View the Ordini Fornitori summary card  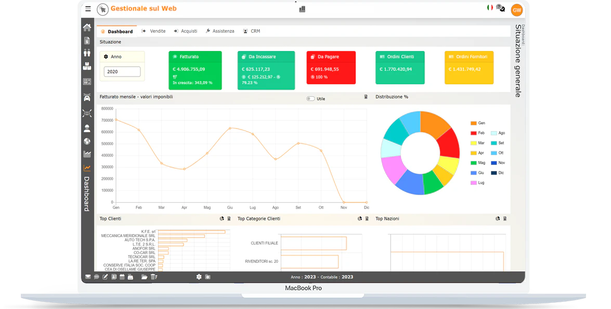pos(469,67)
